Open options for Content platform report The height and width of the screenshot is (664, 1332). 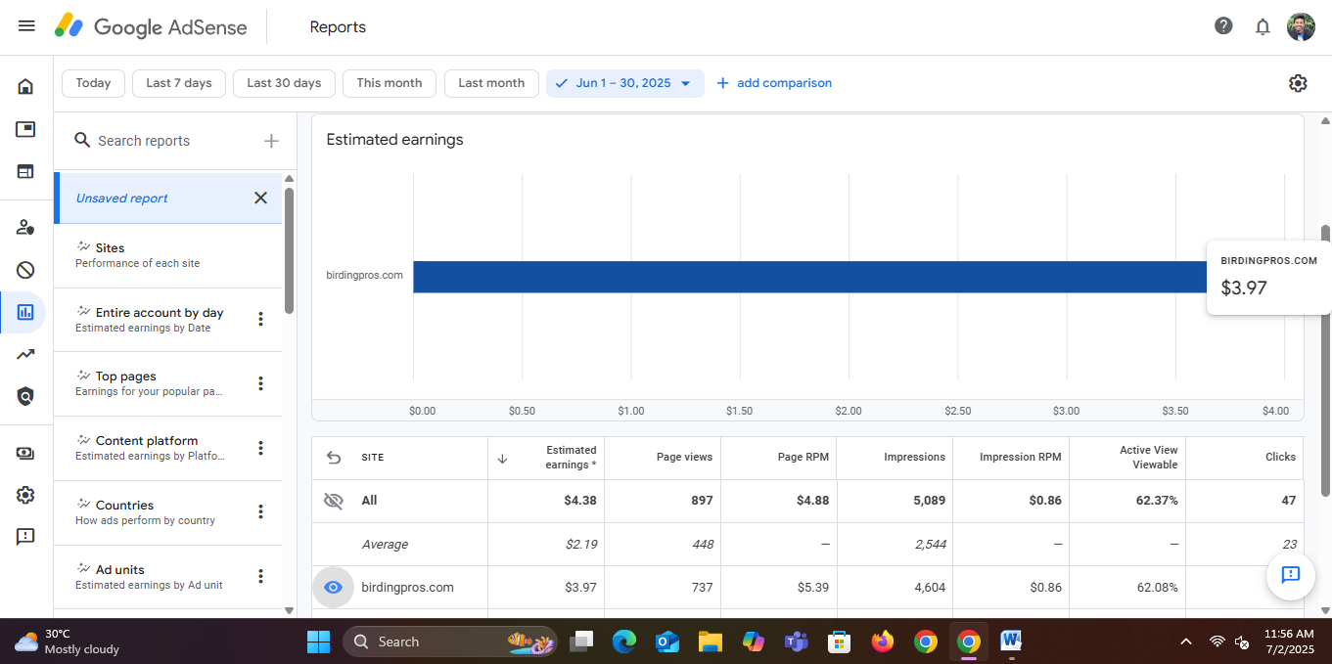[x=260, y=448]
